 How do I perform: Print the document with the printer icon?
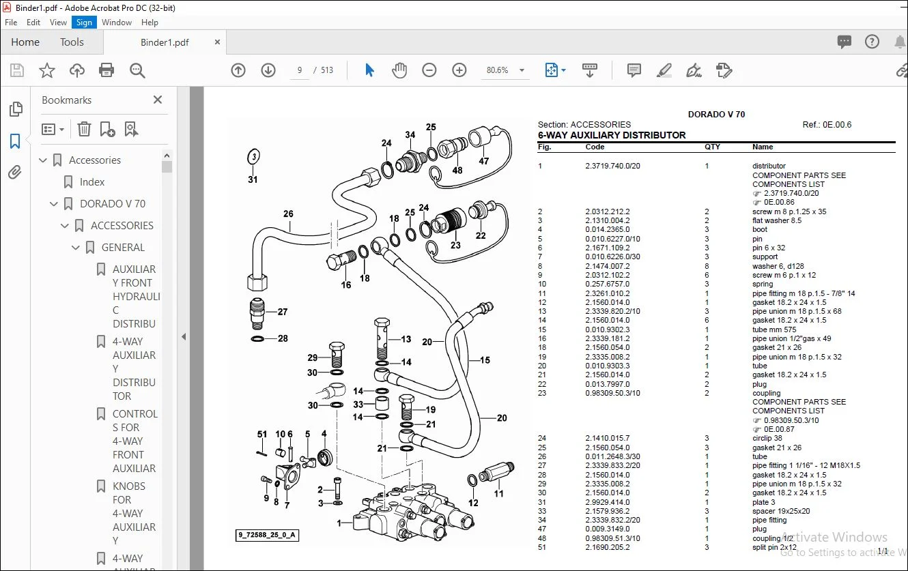tap(107, 70)
